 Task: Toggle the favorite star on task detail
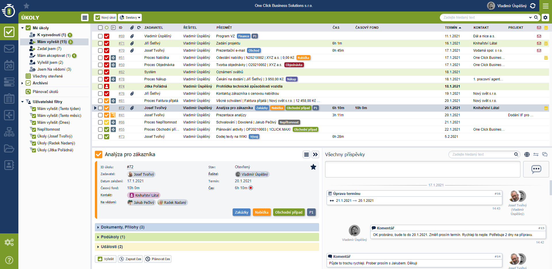point(313,167)
